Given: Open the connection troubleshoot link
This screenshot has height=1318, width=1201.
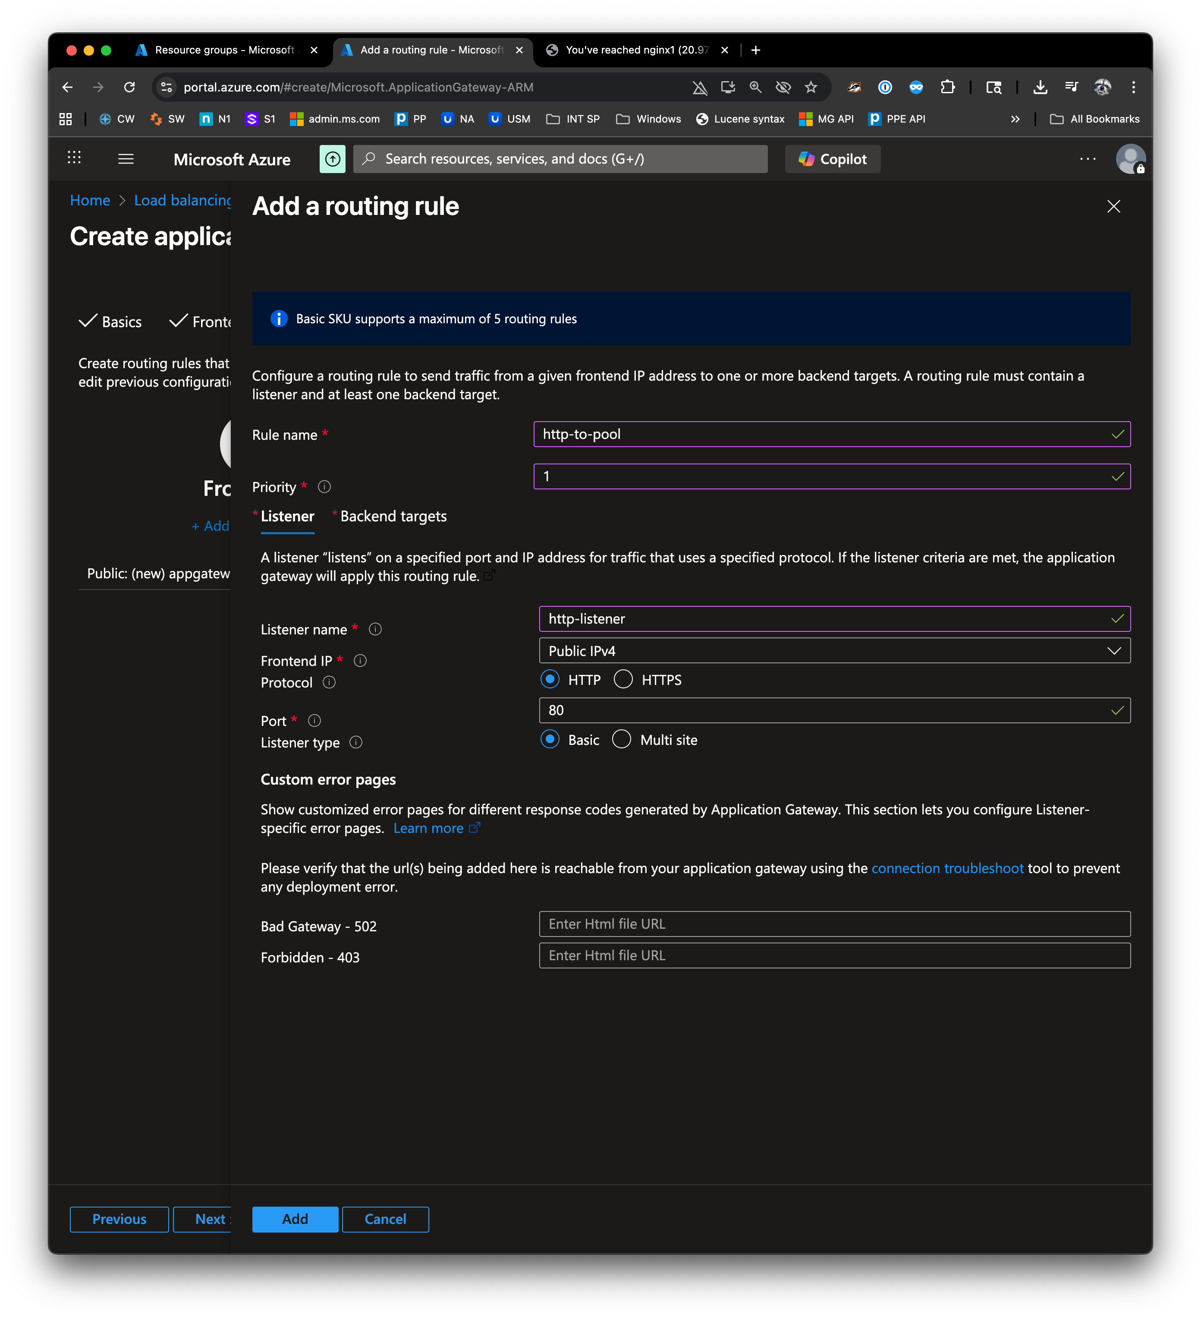Looking at the screenshot, I should [947, 868].
